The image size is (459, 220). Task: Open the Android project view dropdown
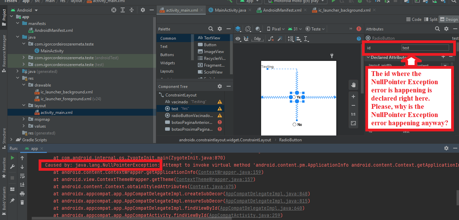point(24,10)
